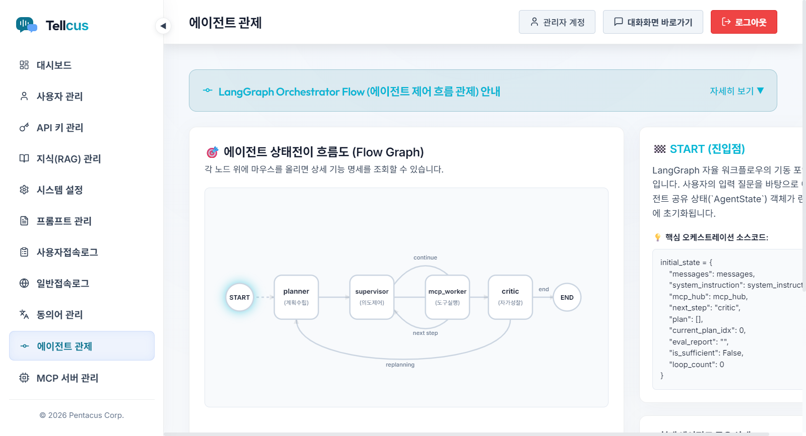Click the general access log globe icon

24,283
